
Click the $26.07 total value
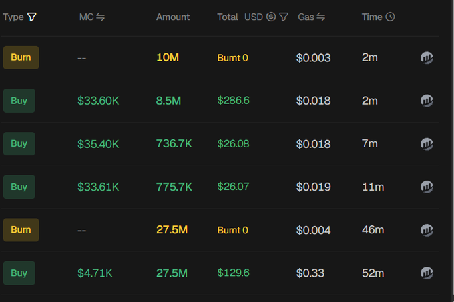pyautogui.click(x=233, y=187)
